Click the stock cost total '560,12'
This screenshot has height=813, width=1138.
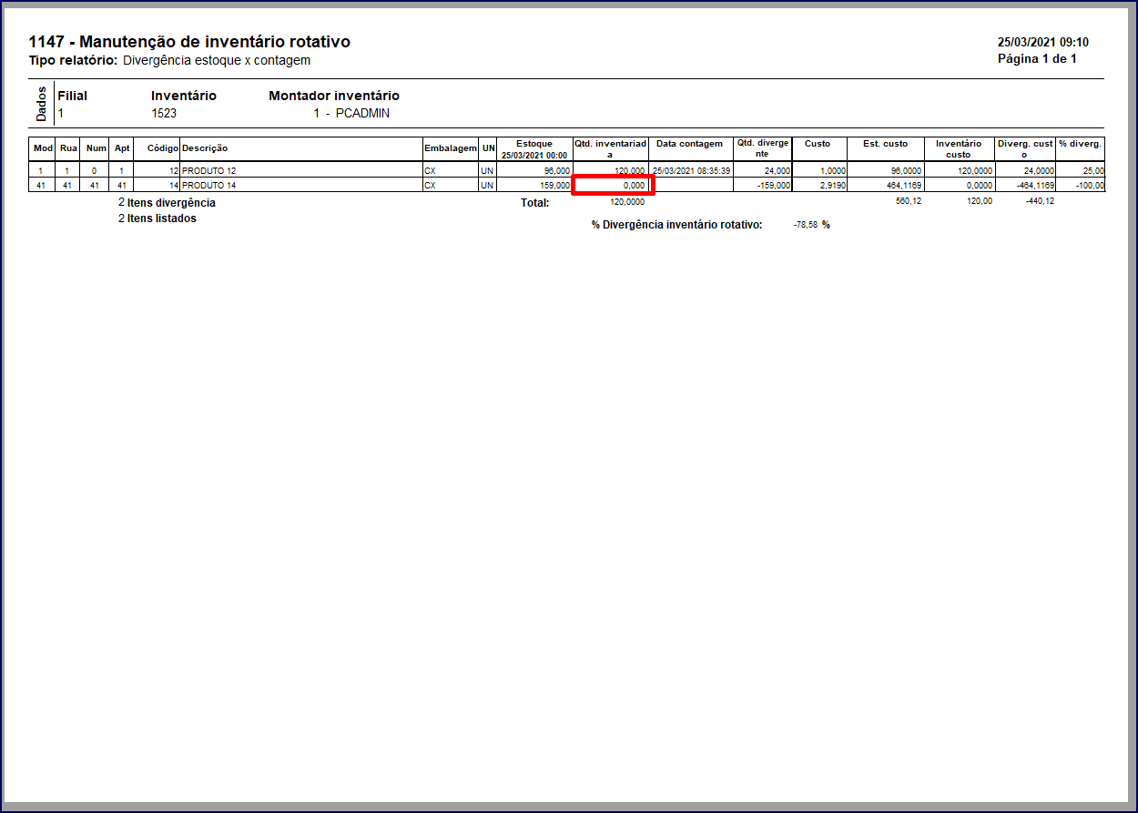(x=909, y=201)
